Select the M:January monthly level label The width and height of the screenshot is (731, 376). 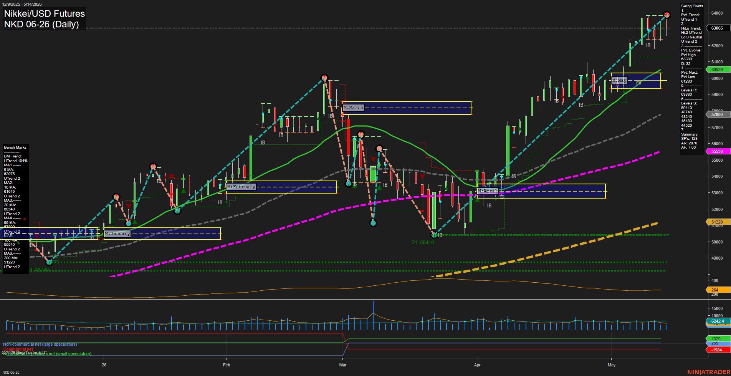click(x=117, y=234)
